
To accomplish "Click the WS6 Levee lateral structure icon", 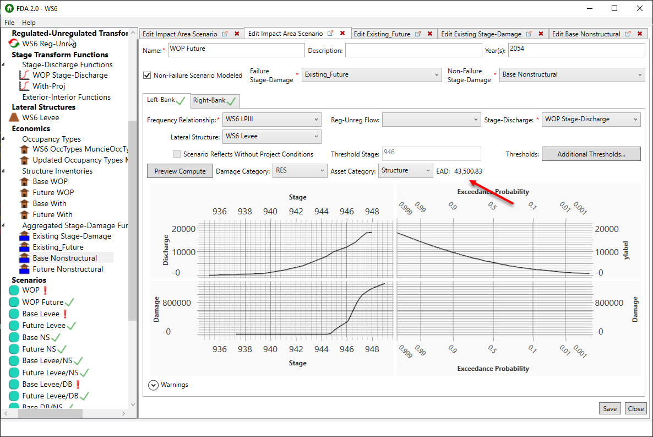I will 14,117.
